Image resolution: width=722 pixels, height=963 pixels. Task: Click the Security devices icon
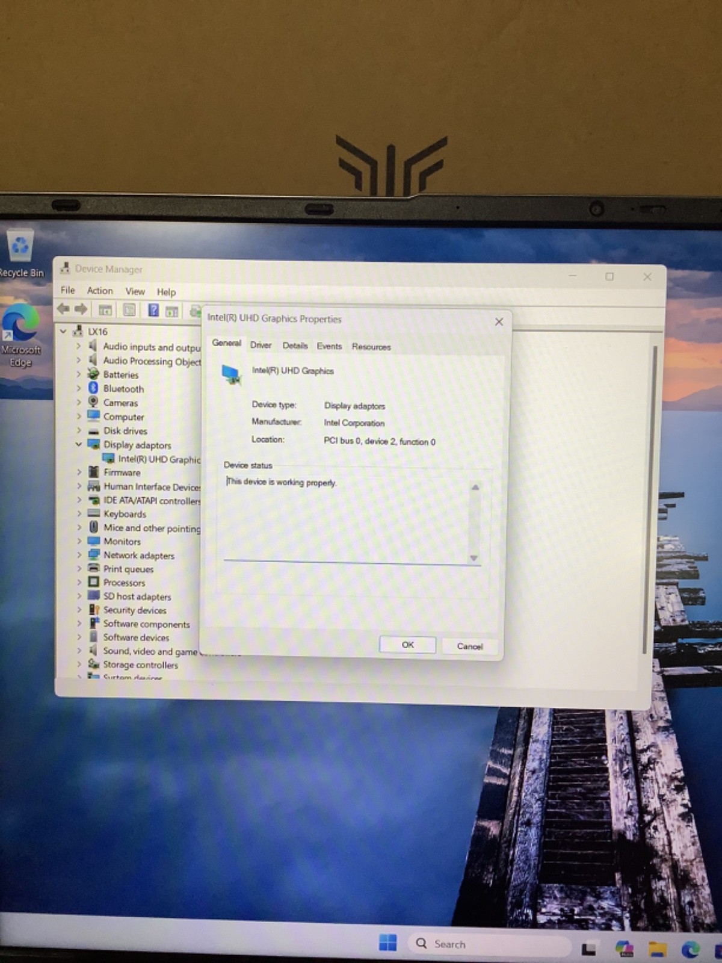tap(93, 609)
